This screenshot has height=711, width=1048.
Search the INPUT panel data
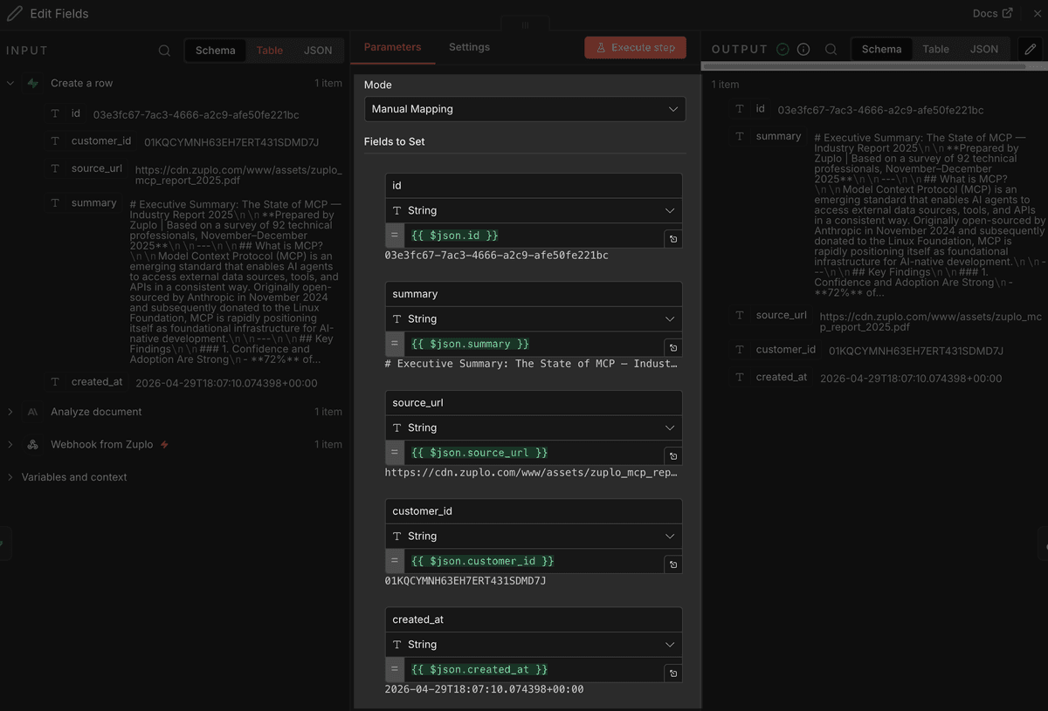(164, 51)
